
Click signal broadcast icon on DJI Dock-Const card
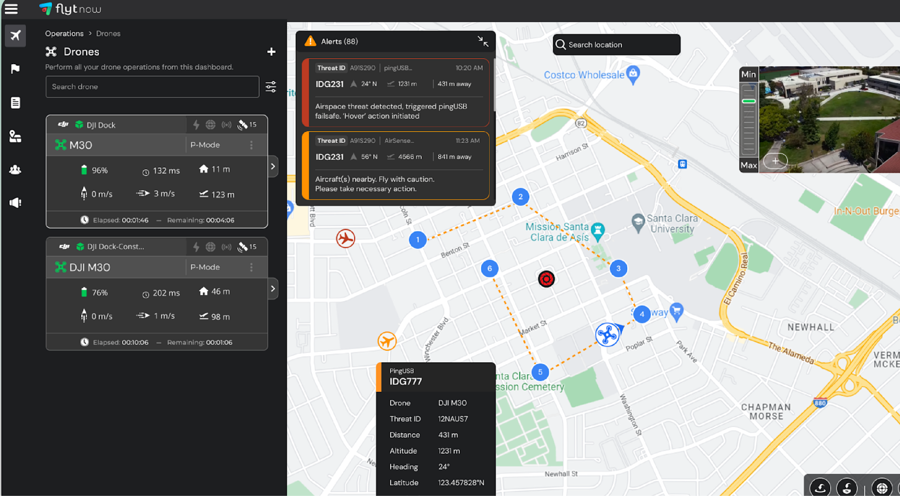click(x=227, y=247)
